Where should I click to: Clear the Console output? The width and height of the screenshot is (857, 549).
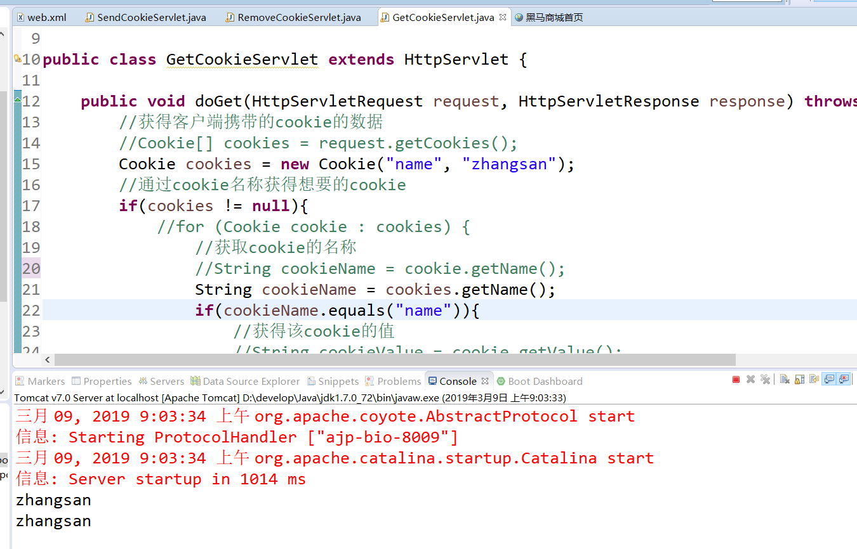point(785,380)
